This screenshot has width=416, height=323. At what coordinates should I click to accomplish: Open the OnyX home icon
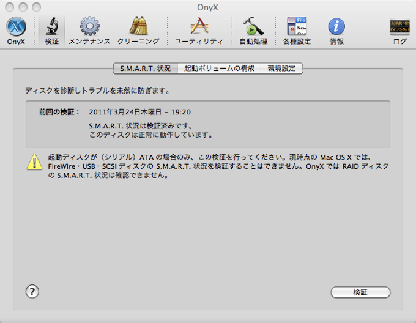(x=16, y=31)
